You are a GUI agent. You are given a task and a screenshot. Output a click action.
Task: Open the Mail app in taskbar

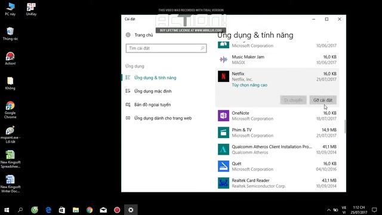click(x=103, y=210)
